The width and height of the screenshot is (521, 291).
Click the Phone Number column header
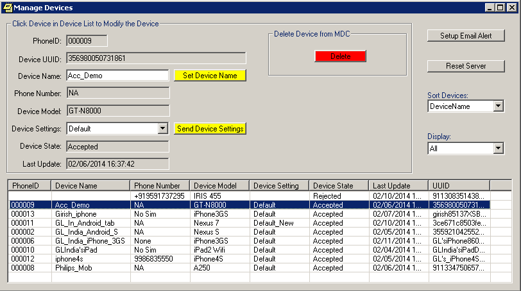click(x=160, y=185)
